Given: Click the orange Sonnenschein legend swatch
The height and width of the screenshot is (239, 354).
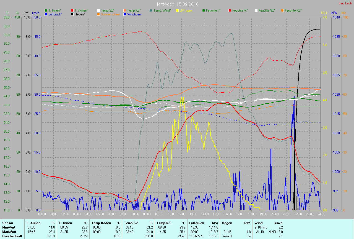Looking at the screenshot, I should 99,14.
